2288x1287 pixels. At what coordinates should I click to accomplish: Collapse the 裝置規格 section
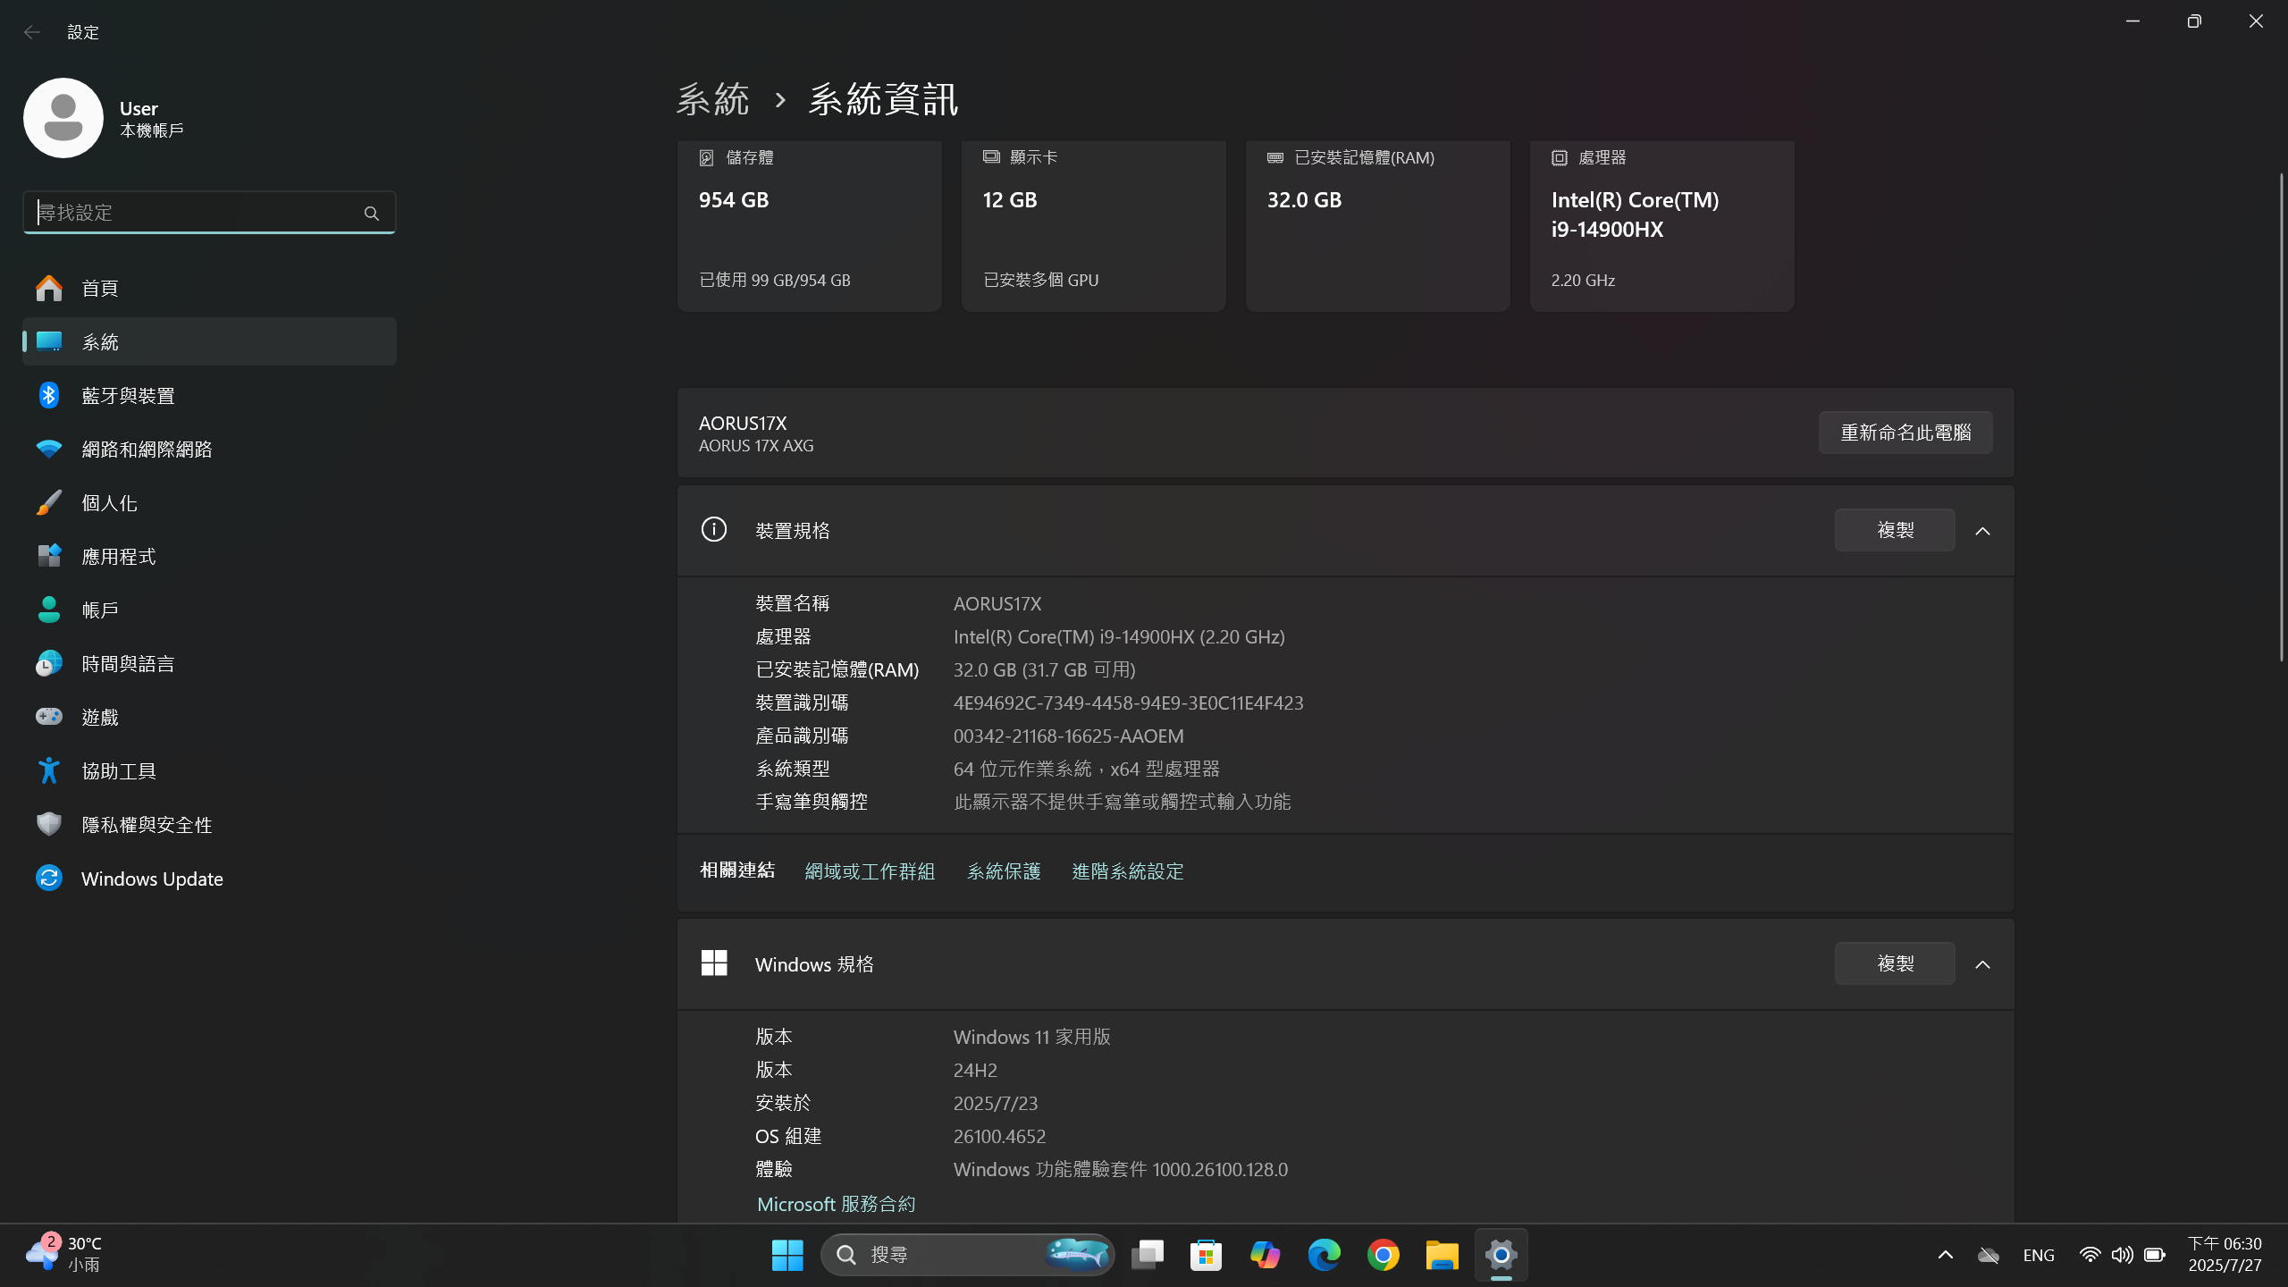click(x=1982, y=531)
